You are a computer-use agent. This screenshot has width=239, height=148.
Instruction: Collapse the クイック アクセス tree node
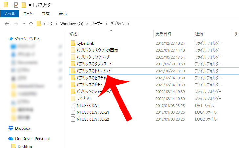tap(5, 39)
